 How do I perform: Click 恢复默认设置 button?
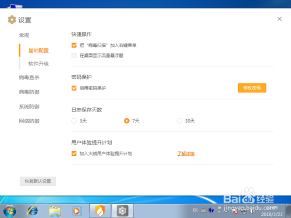(x=38, y=181)
